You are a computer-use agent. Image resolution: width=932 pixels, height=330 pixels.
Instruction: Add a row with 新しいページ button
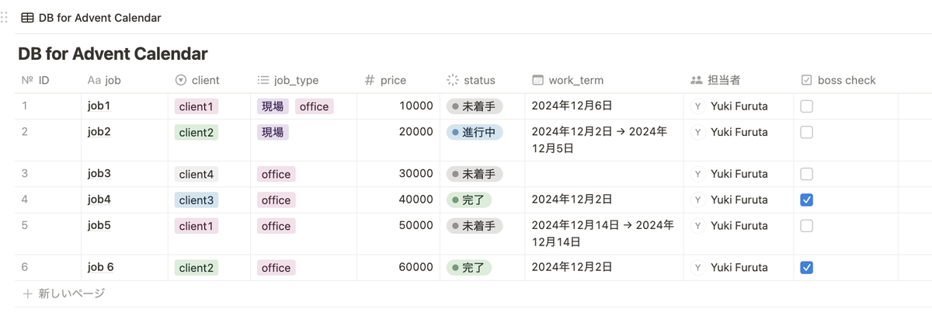(64, 294)
